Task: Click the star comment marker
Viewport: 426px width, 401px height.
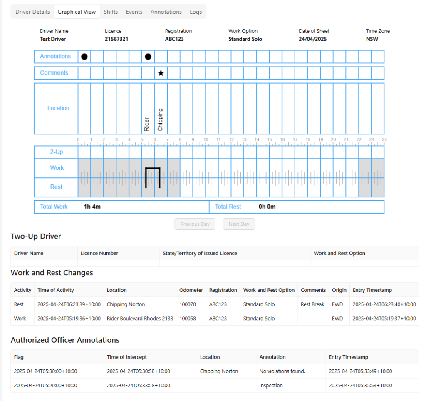Action: pos(161,73)
